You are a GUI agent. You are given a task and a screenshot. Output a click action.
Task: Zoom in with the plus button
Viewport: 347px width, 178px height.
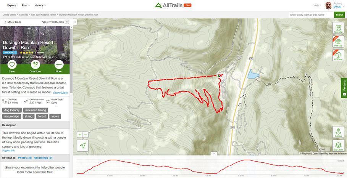[x=80, y=135]
